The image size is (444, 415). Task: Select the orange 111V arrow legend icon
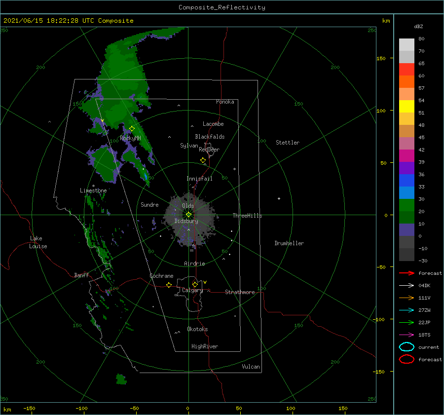tap(407, 298)
